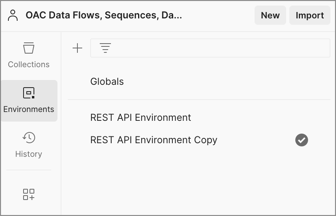The height and width of the screenshot is (216, 336).
Task: Click the Collections bucket icon
Action: 29,48
